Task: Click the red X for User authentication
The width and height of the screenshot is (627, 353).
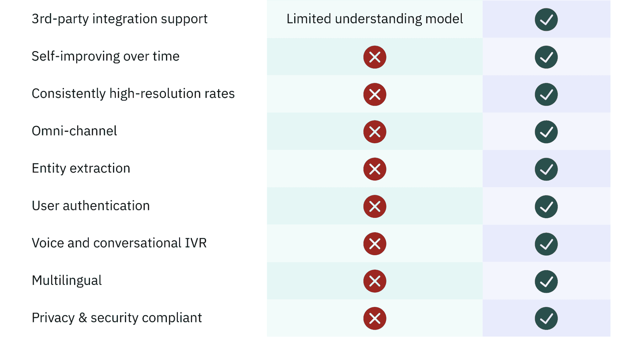Action: point(375,206)
